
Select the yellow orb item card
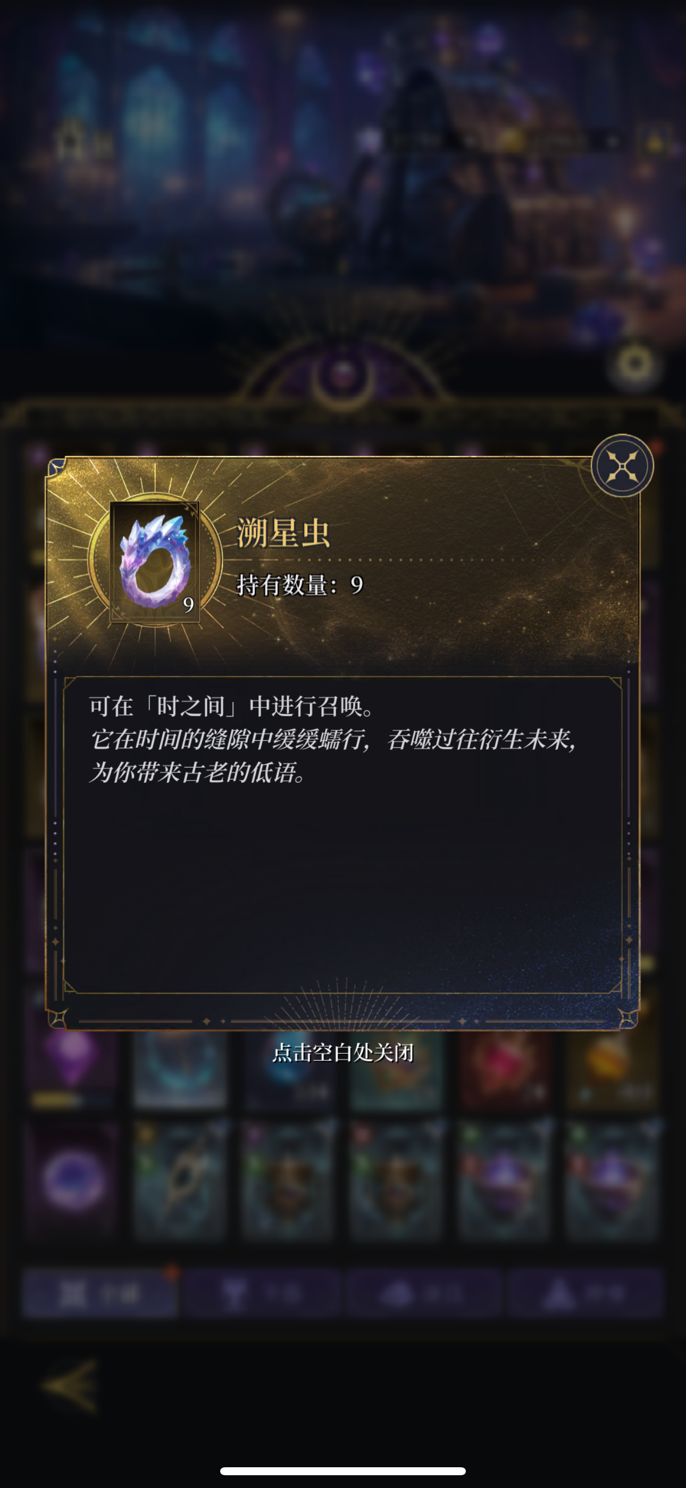(612, 1070)
